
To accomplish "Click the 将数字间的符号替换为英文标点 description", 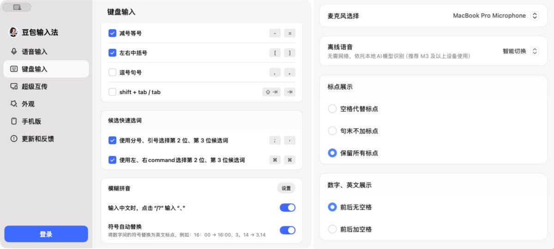I will click(x=187, y=235).
